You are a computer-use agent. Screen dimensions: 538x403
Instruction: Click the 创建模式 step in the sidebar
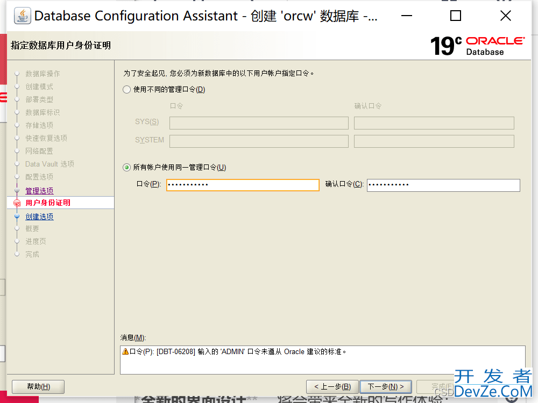(x=39, y=87)
